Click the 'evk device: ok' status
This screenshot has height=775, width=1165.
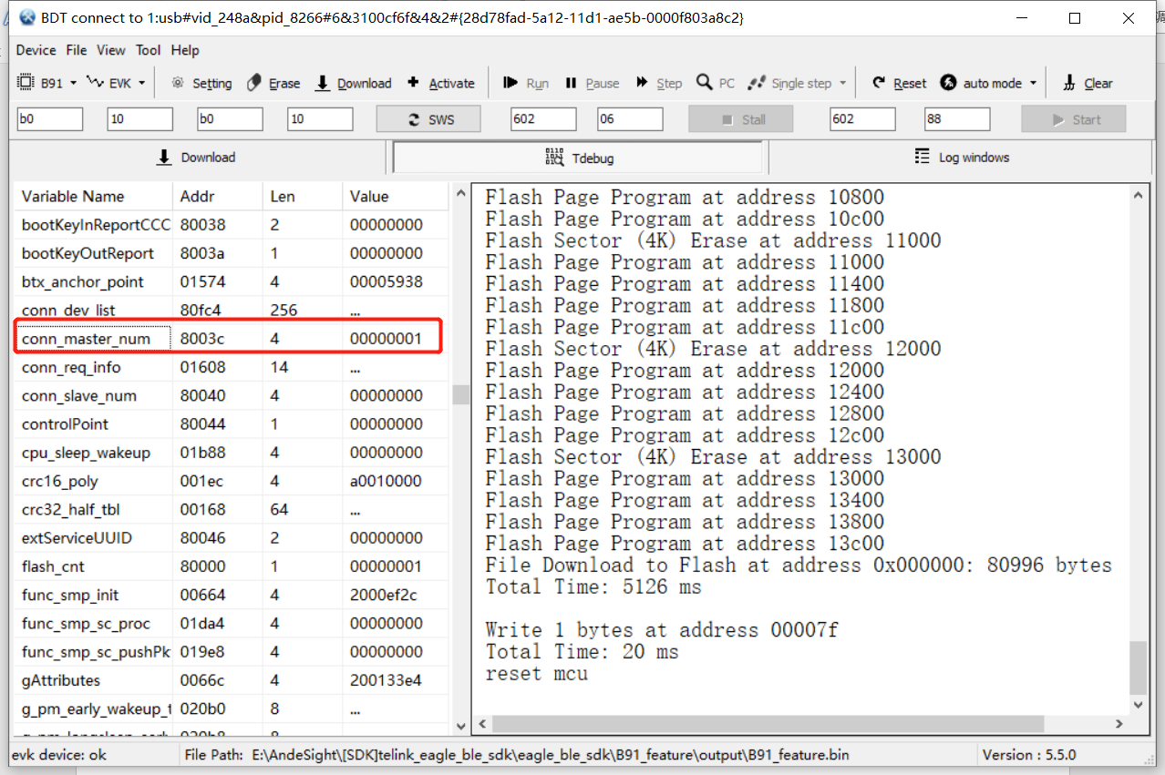click(59, 754)
